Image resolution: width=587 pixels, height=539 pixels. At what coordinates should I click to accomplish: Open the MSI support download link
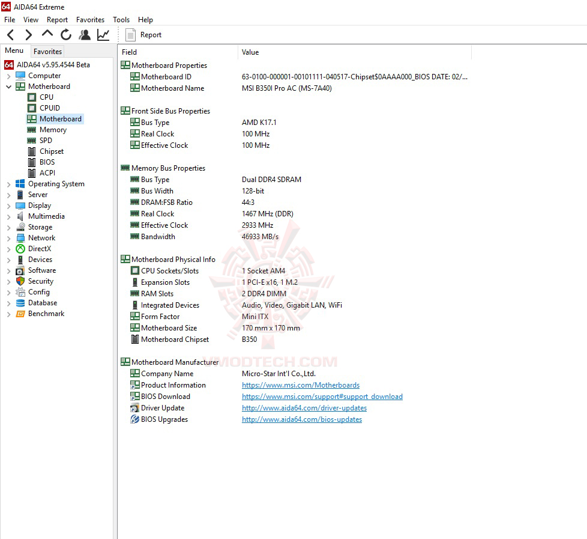(322, 397)
